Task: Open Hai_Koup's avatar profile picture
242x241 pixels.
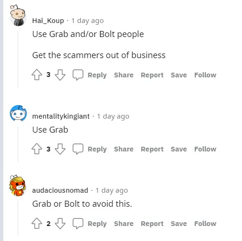Action: [x=18, y=15]
